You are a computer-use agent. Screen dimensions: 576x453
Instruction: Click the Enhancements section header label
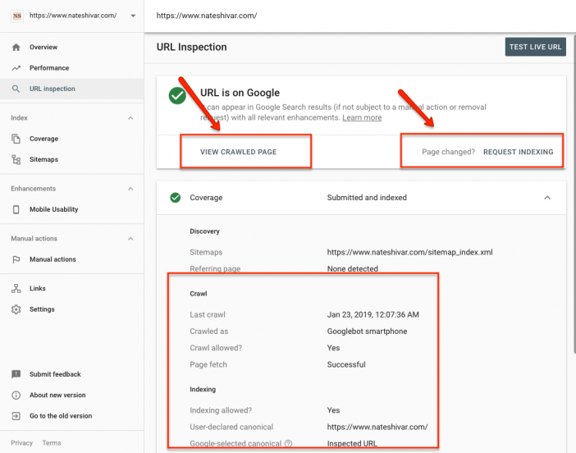34,189
